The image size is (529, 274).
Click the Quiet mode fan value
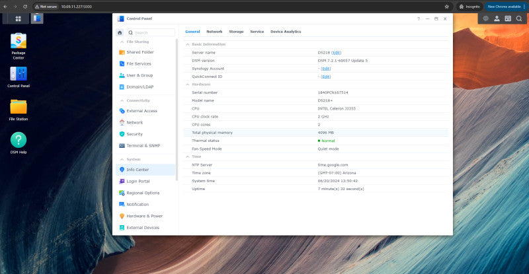click(328, 149)
